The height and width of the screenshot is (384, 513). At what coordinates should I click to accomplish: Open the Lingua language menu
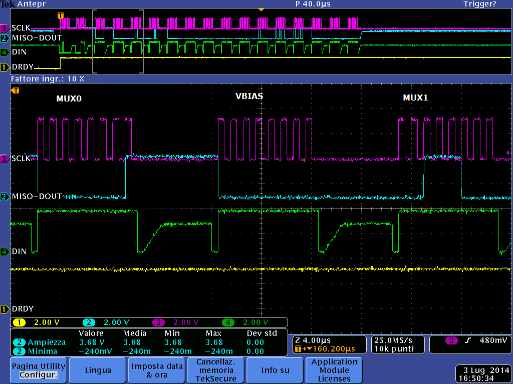coord(98,370)
